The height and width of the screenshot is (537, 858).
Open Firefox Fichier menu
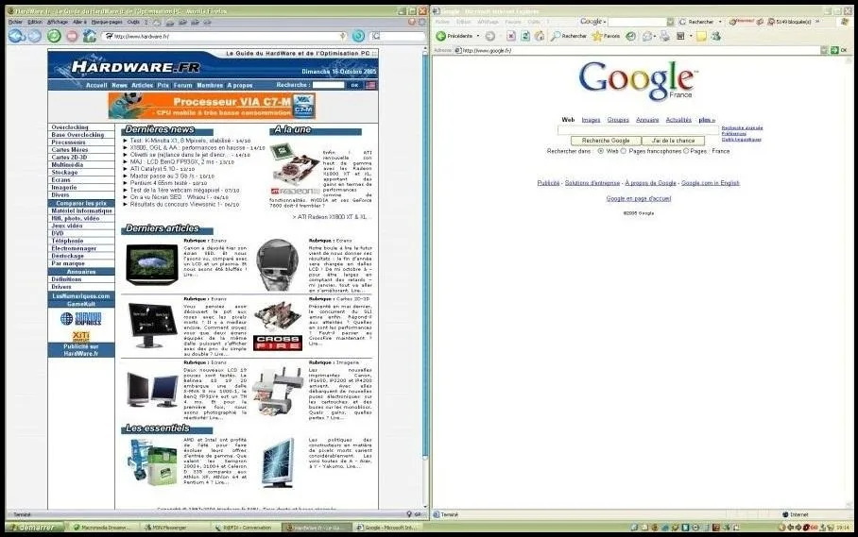pyautogui.click(x=16, y=23)
